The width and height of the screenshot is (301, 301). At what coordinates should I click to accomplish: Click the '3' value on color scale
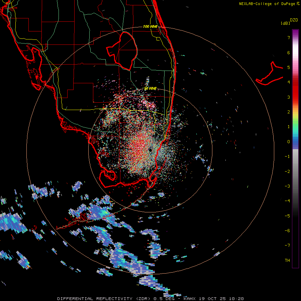(x=289, y=97)
